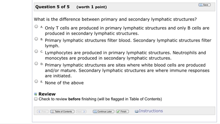Click the Finish button
Image resolution: width=220 pixels, height=124 pixels.
(122, 111)
